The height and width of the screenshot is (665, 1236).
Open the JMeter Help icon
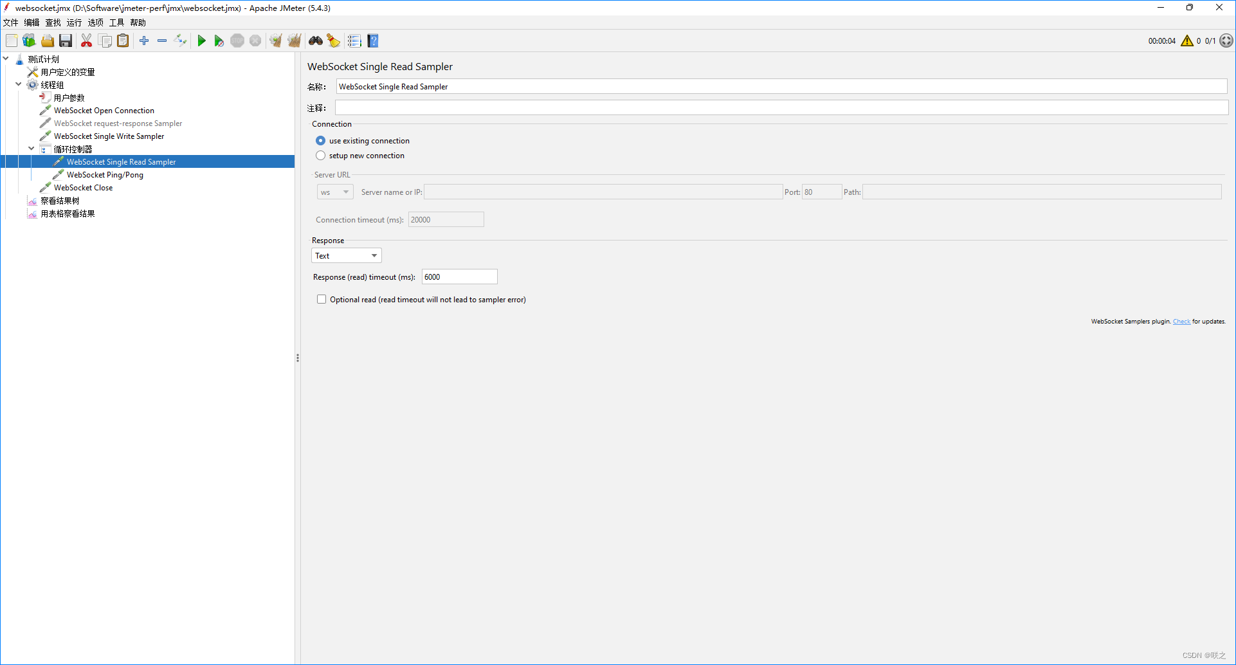[373, 41]
